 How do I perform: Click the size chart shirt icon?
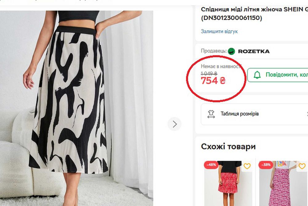coord(211,114)
